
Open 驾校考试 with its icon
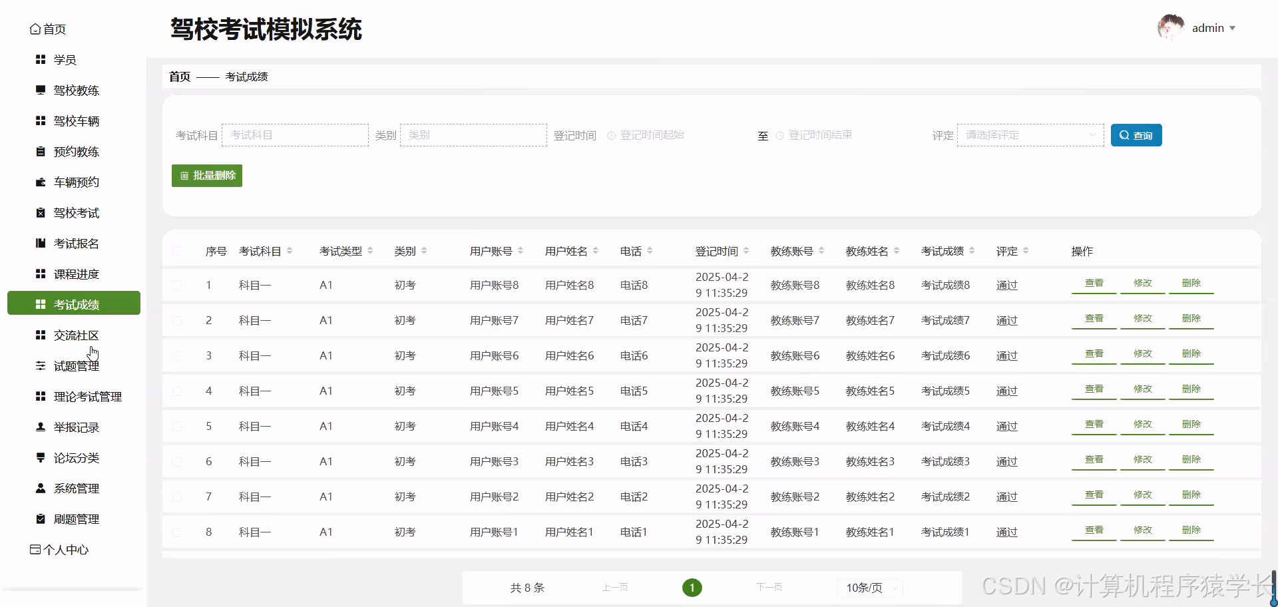pyautogui.click(x=40, y=212)
